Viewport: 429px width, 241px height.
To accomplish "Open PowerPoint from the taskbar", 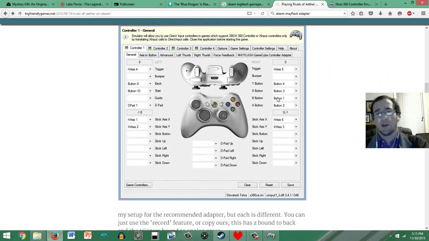I will (x=88, y=236).
